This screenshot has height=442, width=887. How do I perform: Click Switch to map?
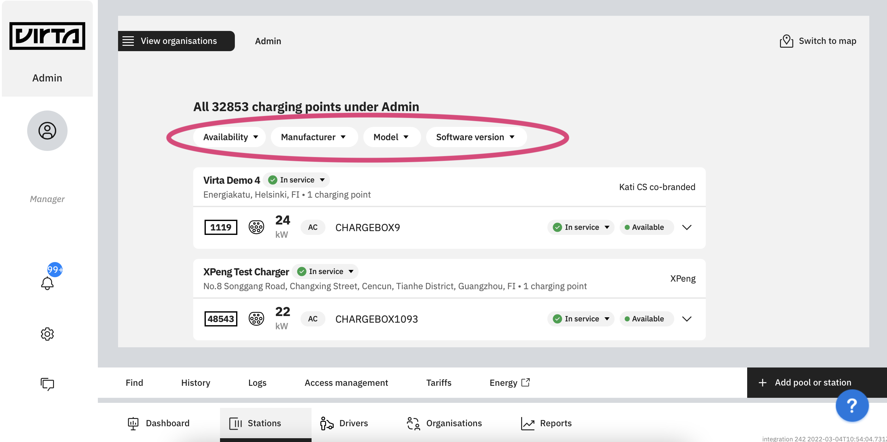point(818,41)
